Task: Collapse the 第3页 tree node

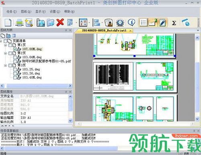Action: (5, 65)
